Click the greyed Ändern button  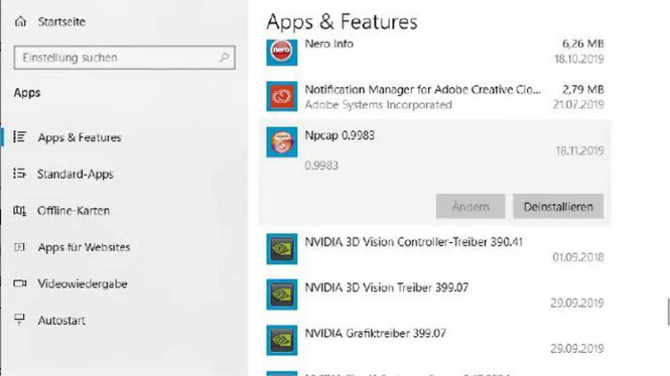coord(471,206)
